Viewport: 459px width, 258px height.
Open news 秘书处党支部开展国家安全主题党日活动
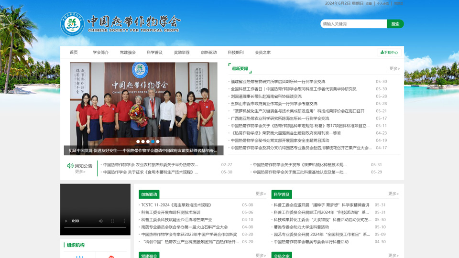280,140
